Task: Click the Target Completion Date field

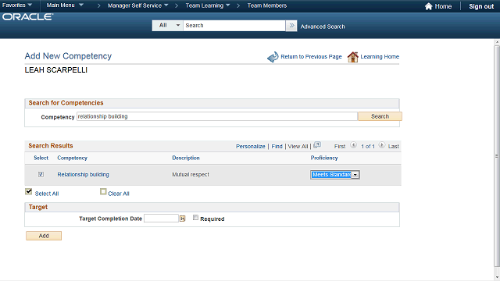Action: coord(161,219)
